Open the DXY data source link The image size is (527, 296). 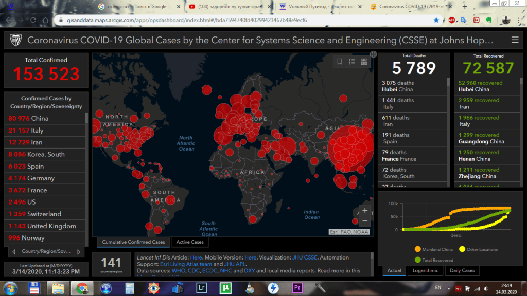point(250,270)
